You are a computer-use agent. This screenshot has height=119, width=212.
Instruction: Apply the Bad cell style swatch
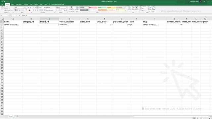click(x=93, y=7)
